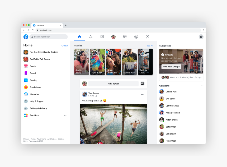Image resolution: width=227 pixels, height=167 pixels.
Task: Click the Find Your Groups button
Action: tap(171, 67)
